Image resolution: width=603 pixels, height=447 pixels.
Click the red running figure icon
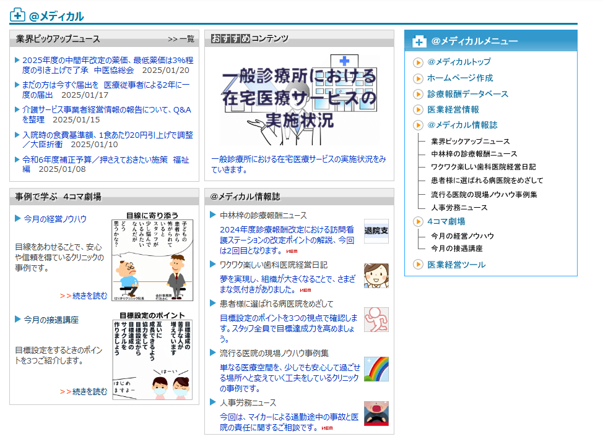pos(376,320)
